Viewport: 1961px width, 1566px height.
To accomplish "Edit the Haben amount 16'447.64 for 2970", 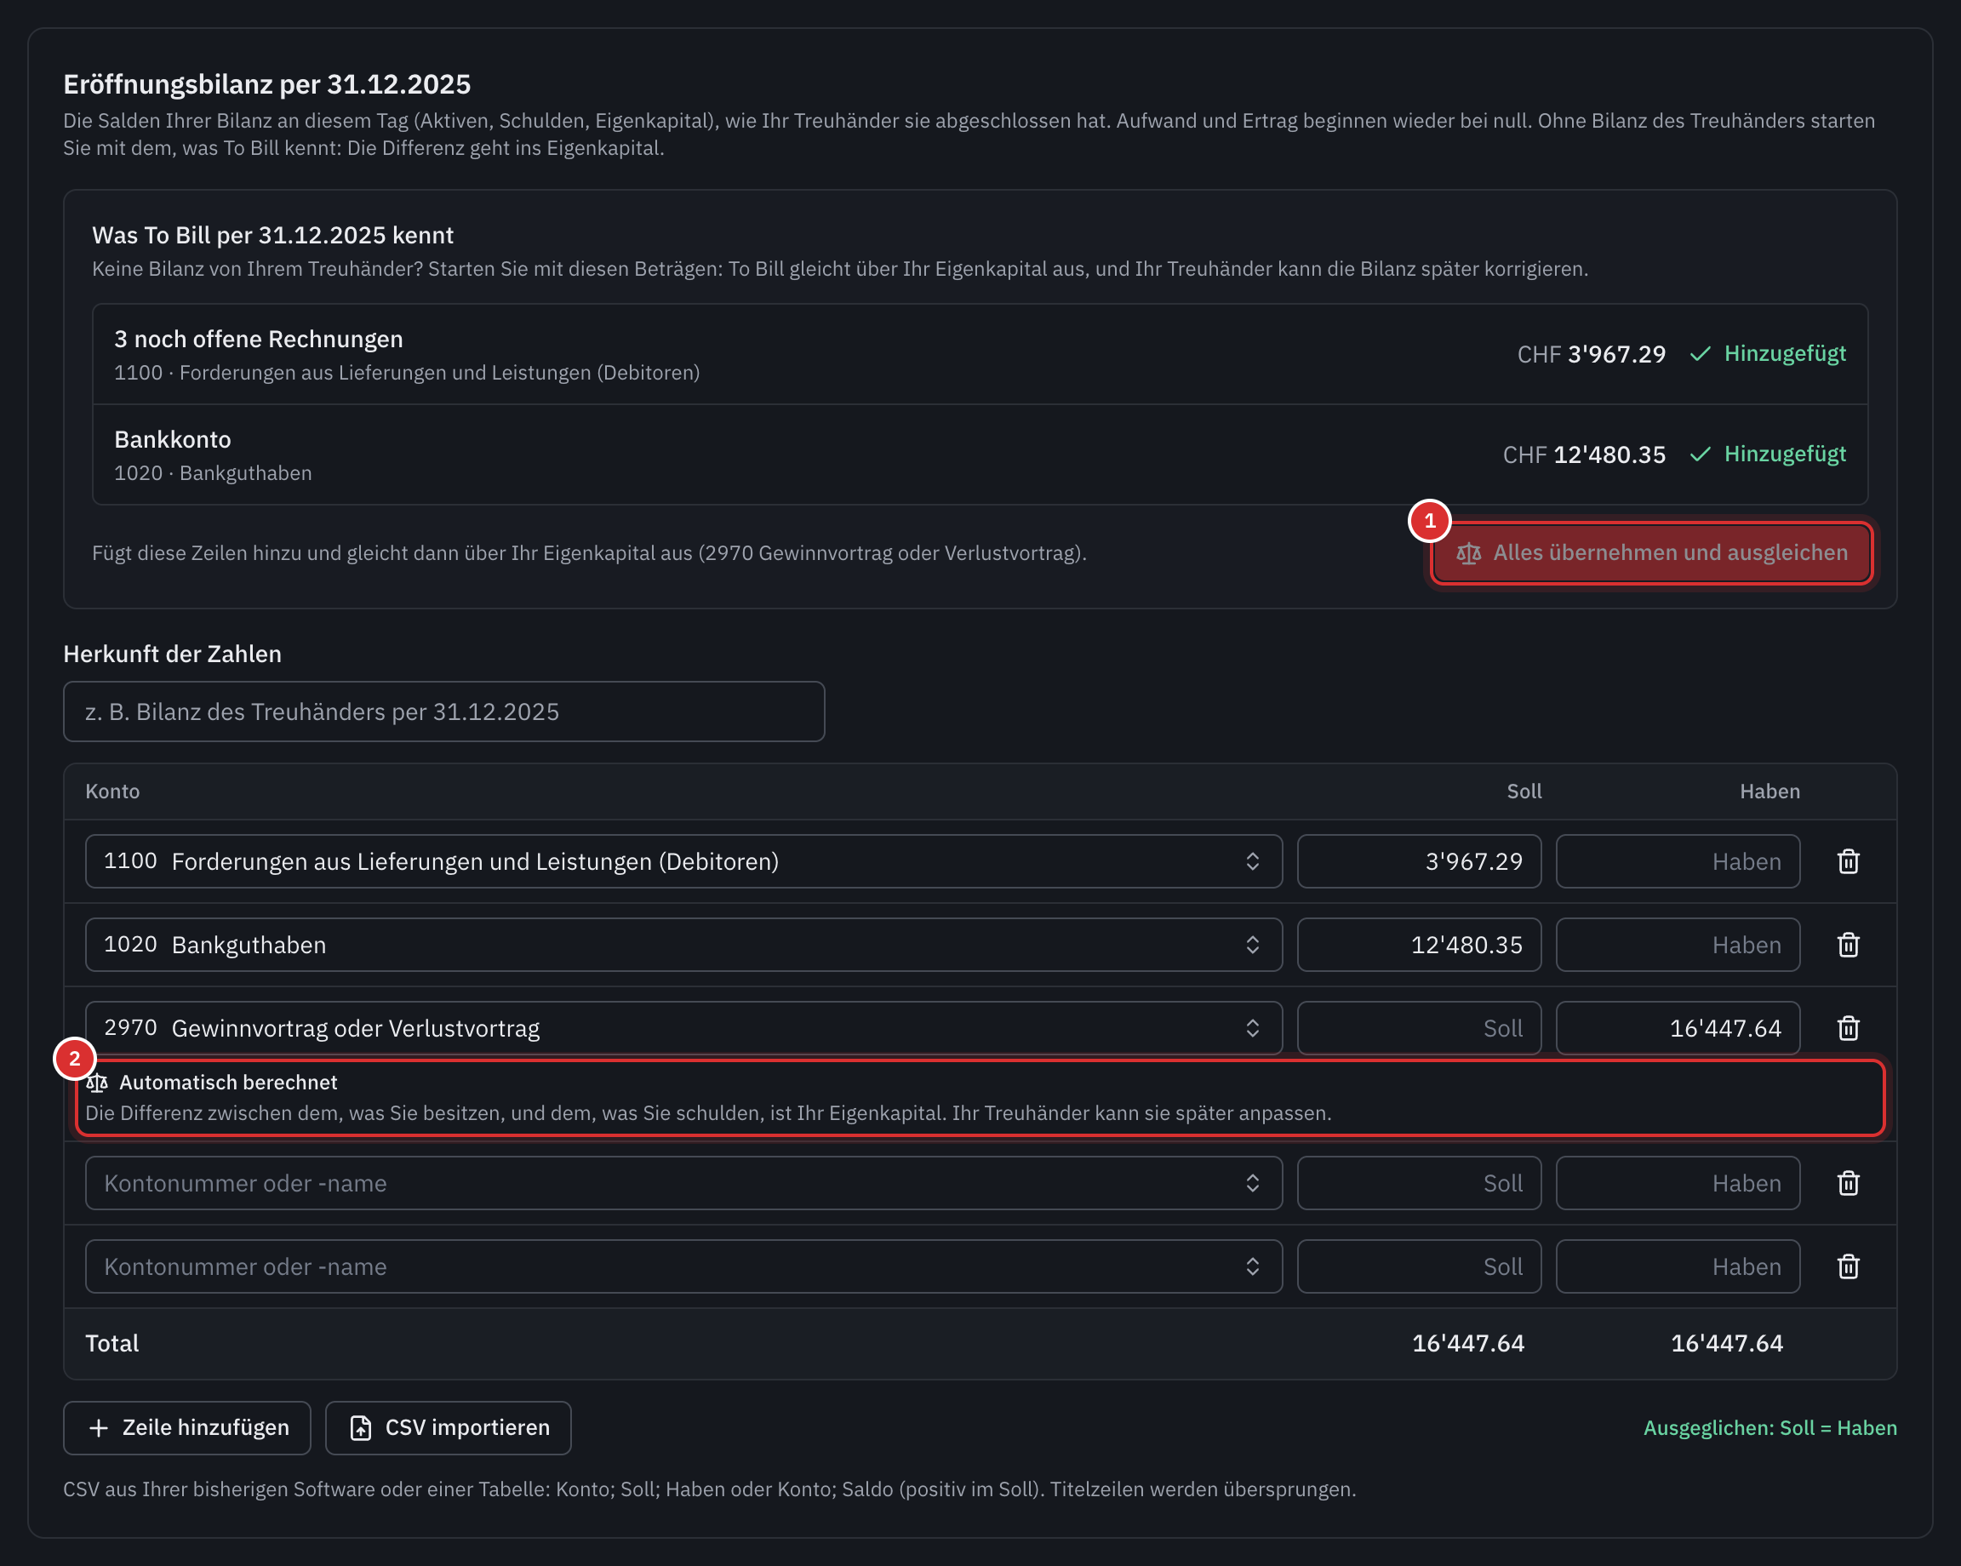I will click(1678, 1029).
